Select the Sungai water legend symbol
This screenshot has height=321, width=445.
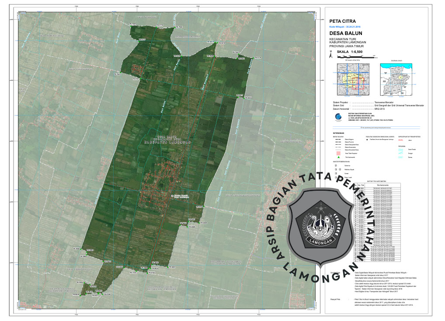point(401,154)
